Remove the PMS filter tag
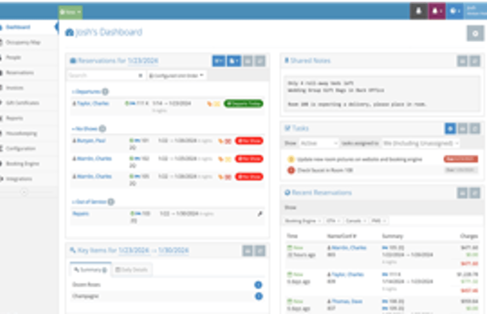This screenshot has width=487, height=314. pyautogui.click(x=384, y=221)
